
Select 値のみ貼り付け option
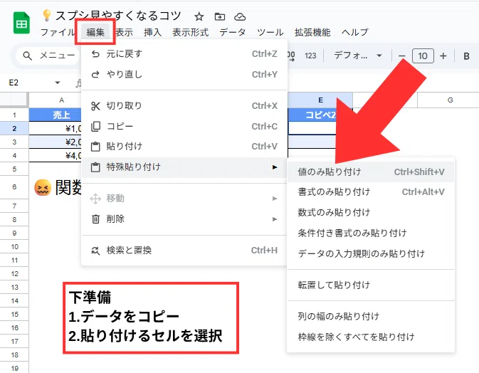tap(371, 172)
